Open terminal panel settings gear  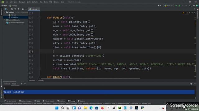[x=191, y=84]
